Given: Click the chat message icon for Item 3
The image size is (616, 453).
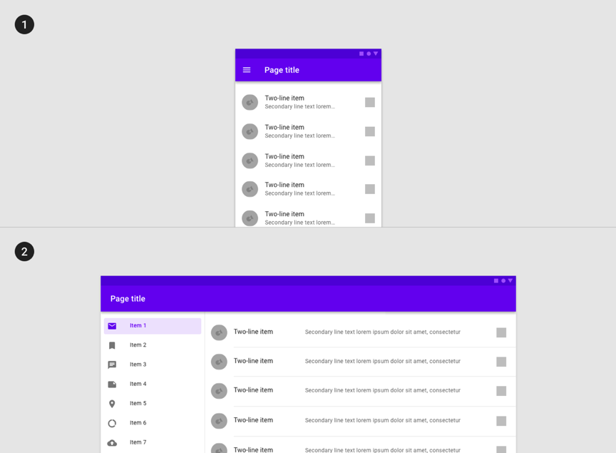Looking at the screenshot, I should coord(112,365).
